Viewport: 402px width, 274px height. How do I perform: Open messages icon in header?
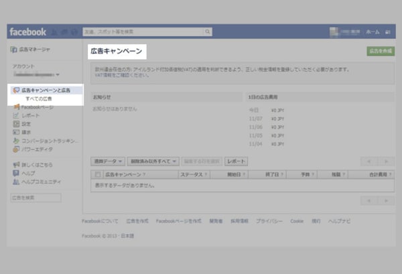click(x=64, y=32)
